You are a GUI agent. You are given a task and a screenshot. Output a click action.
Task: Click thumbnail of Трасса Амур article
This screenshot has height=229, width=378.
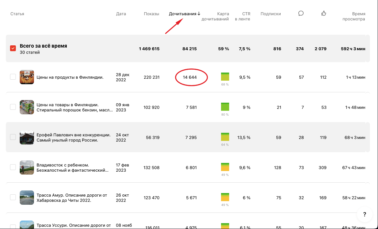[x=27, y=197]
